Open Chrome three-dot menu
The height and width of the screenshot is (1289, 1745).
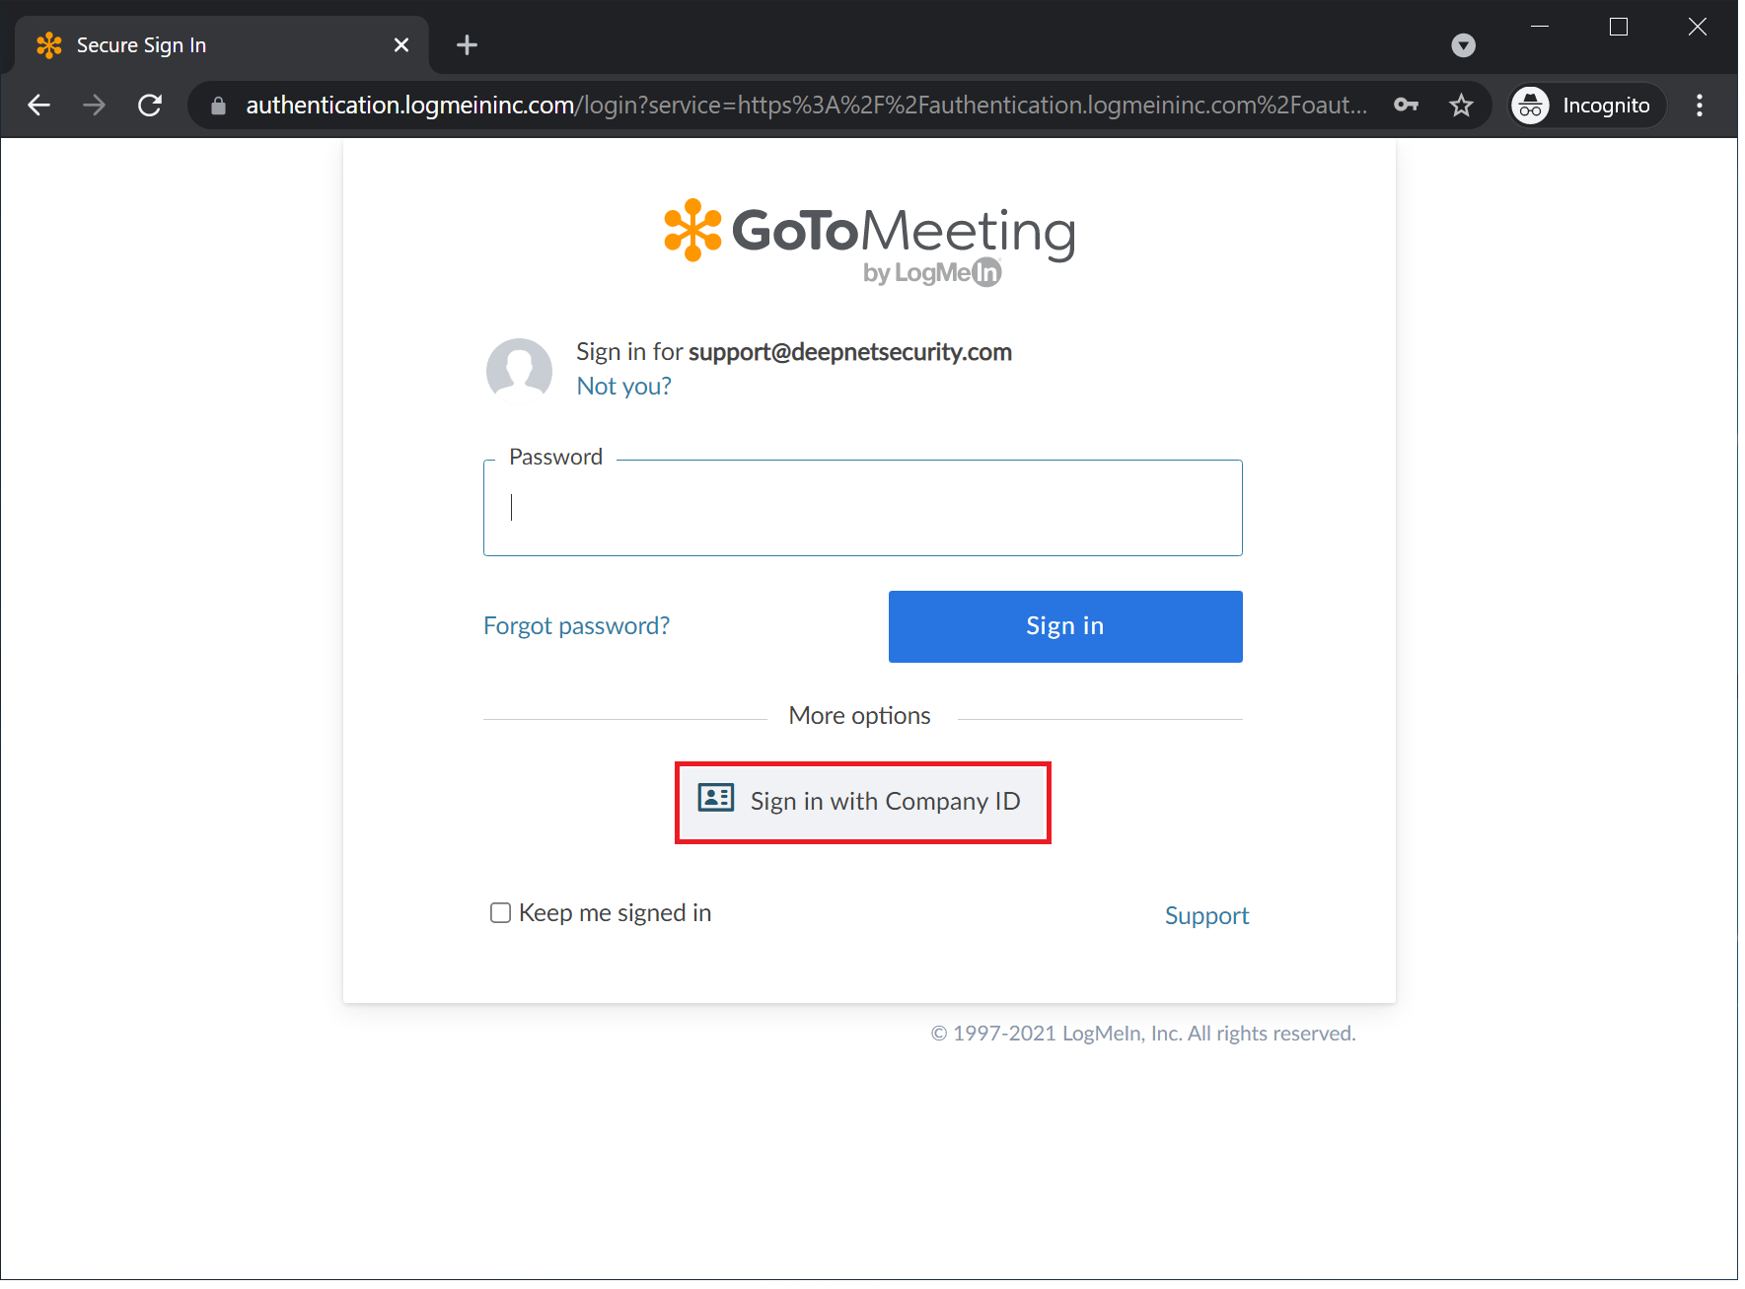pyautogui.click(x=1699, y=106)
